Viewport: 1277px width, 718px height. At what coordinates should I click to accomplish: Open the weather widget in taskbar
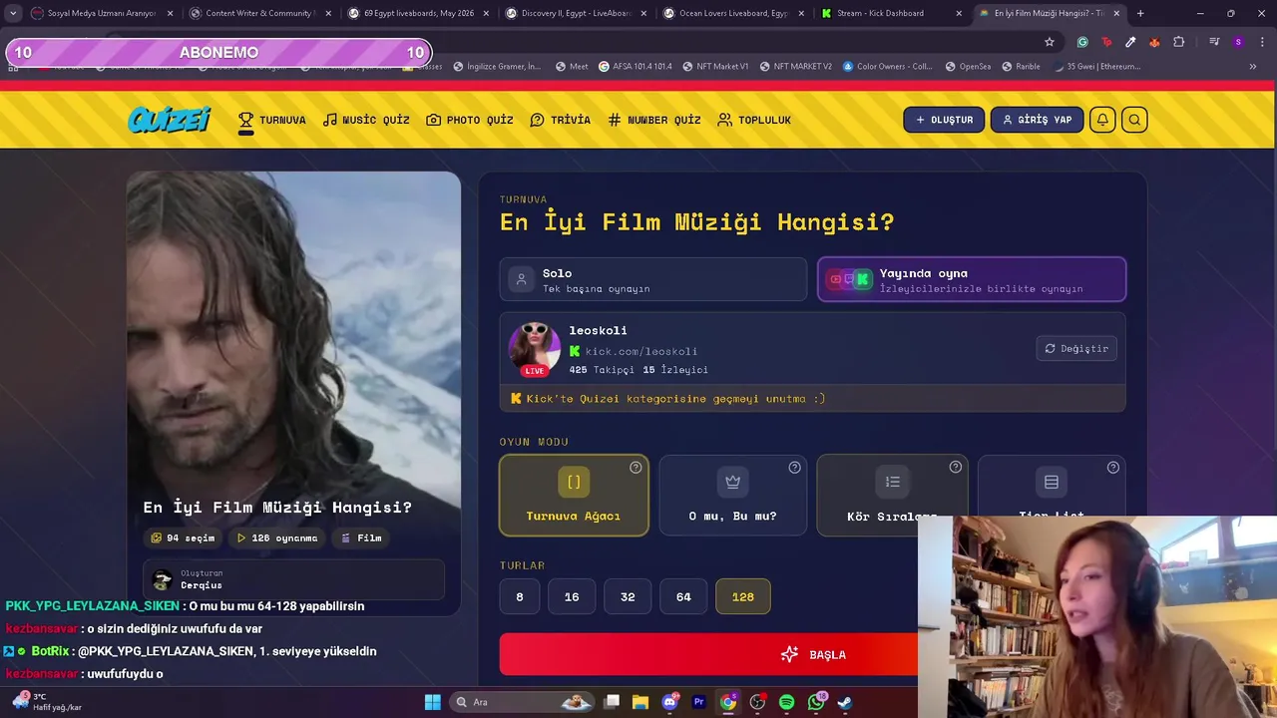tap(45, 702)
